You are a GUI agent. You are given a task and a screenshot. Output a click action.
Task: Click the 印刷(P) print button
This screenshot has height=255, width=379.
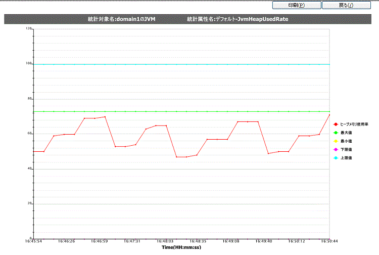[296, 5]
